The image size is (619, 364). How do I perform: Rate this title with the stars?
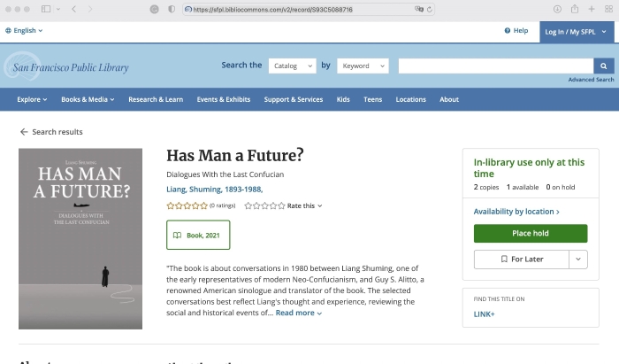pos(264,205)
